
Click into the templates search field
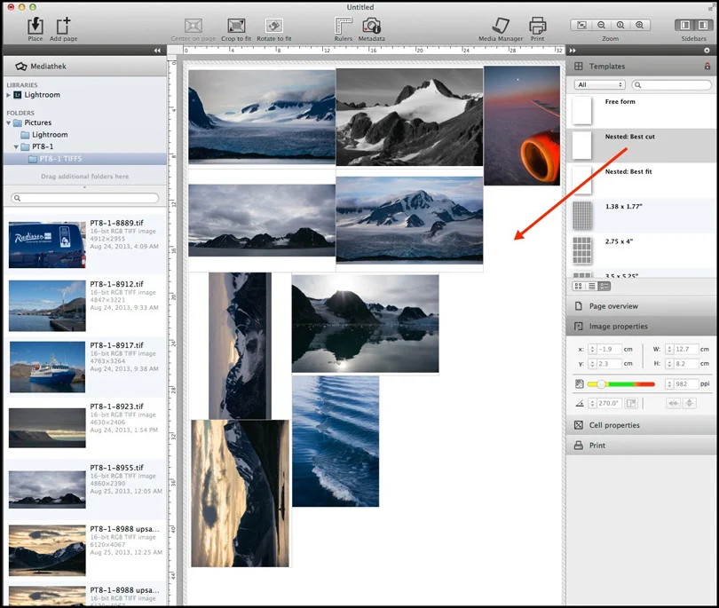pyautogui.click(x=671, y=85)
